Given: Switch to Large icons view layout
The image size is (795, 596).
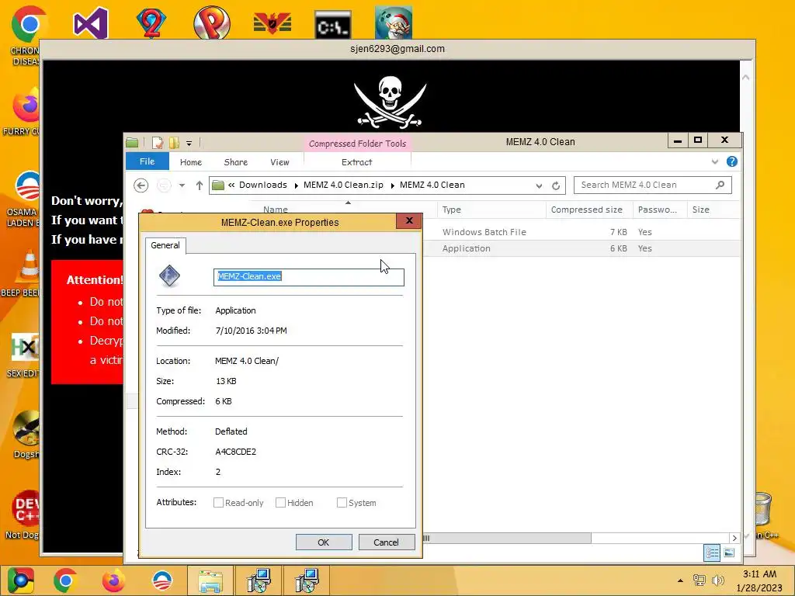Looking at the screenshot, I should click(729, 553).
